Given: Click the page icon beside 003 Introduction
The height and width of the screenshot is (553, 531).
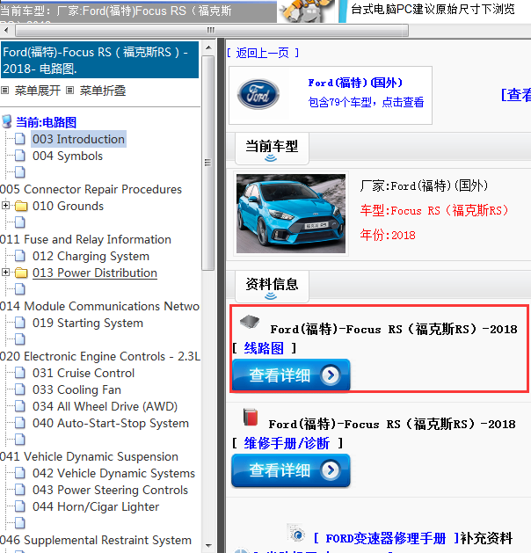Looking at the screenshot, I should point(20,139).
